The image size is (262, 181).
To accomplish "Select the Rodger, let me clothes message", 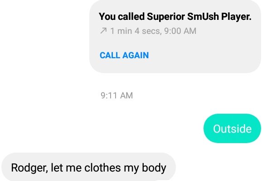I will [x=88, y=167].
